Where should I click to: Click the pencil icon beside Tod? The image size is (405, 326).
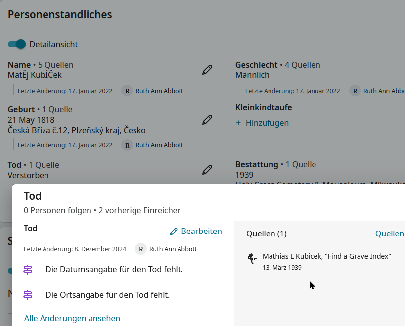207,170
